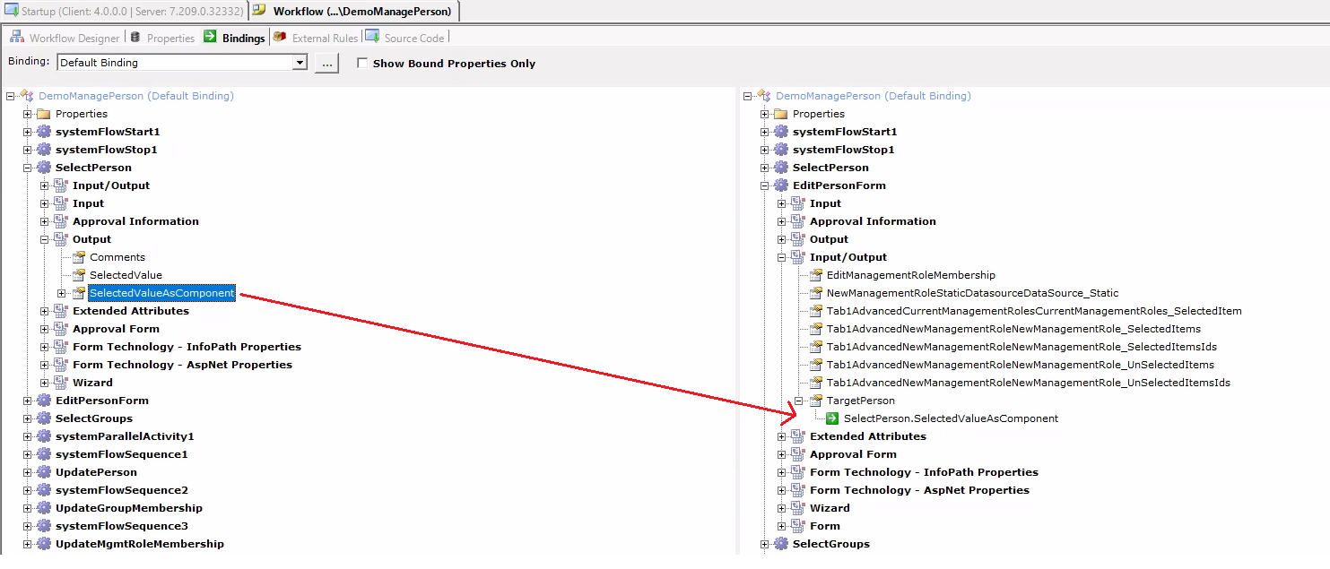Click the Workflow DemoManagePerson document tab

click(x=354, y=11)
